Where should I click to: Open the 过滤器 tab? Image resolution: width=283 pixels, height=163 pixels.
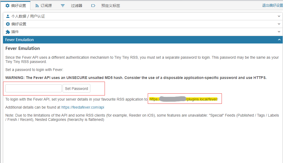(76, 6)
